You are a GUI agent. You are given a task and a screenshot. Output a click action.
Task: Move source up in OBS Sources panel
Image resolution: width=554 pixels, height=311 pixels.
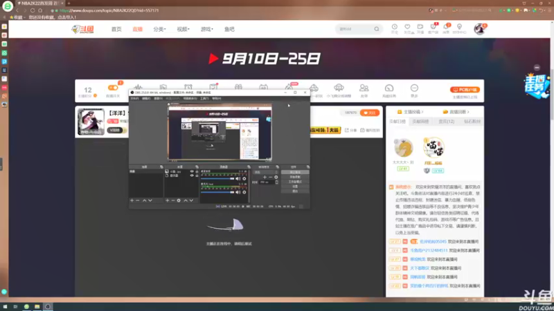186,200
